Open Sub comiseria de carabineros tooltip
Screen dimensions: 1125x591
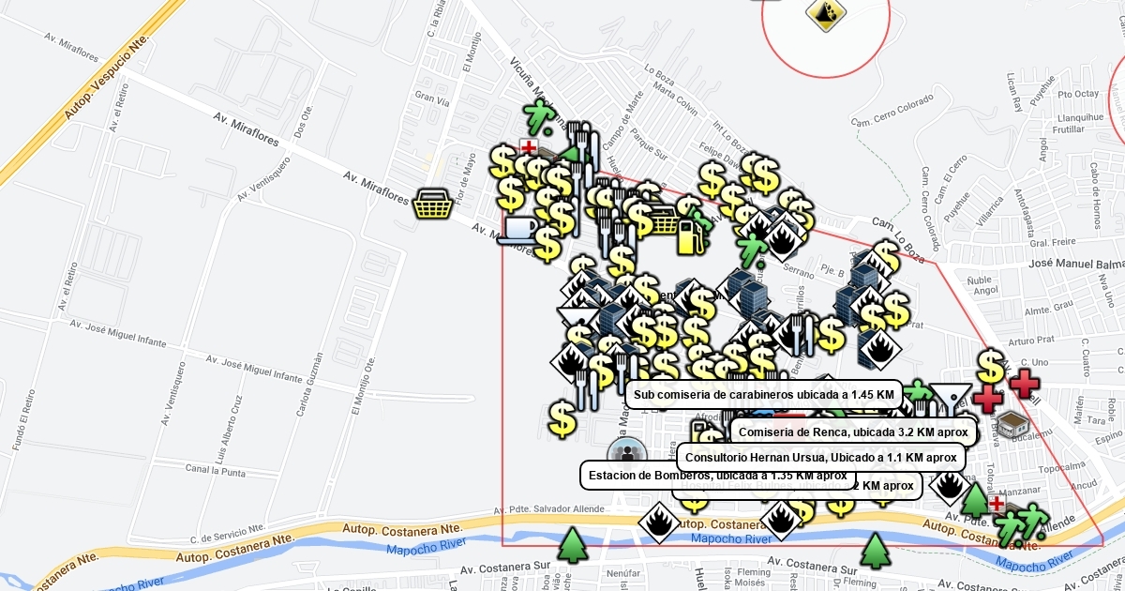[763, 395]
